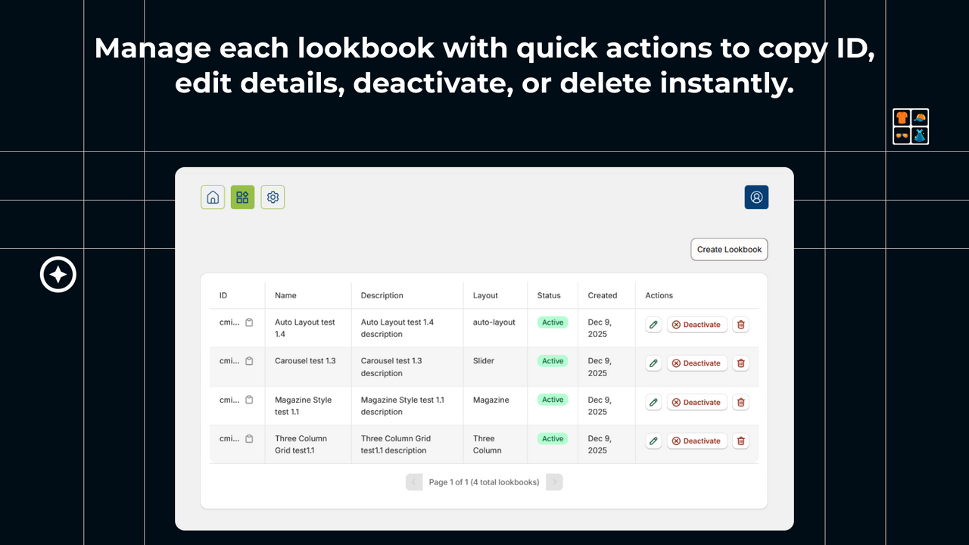Click truncated ID 'cmi...' in Carousel row

229,361
